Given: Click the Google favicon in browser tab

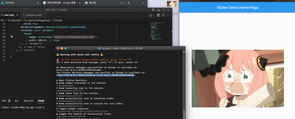Looking at the screenshot, I should (x=44, y=3).
